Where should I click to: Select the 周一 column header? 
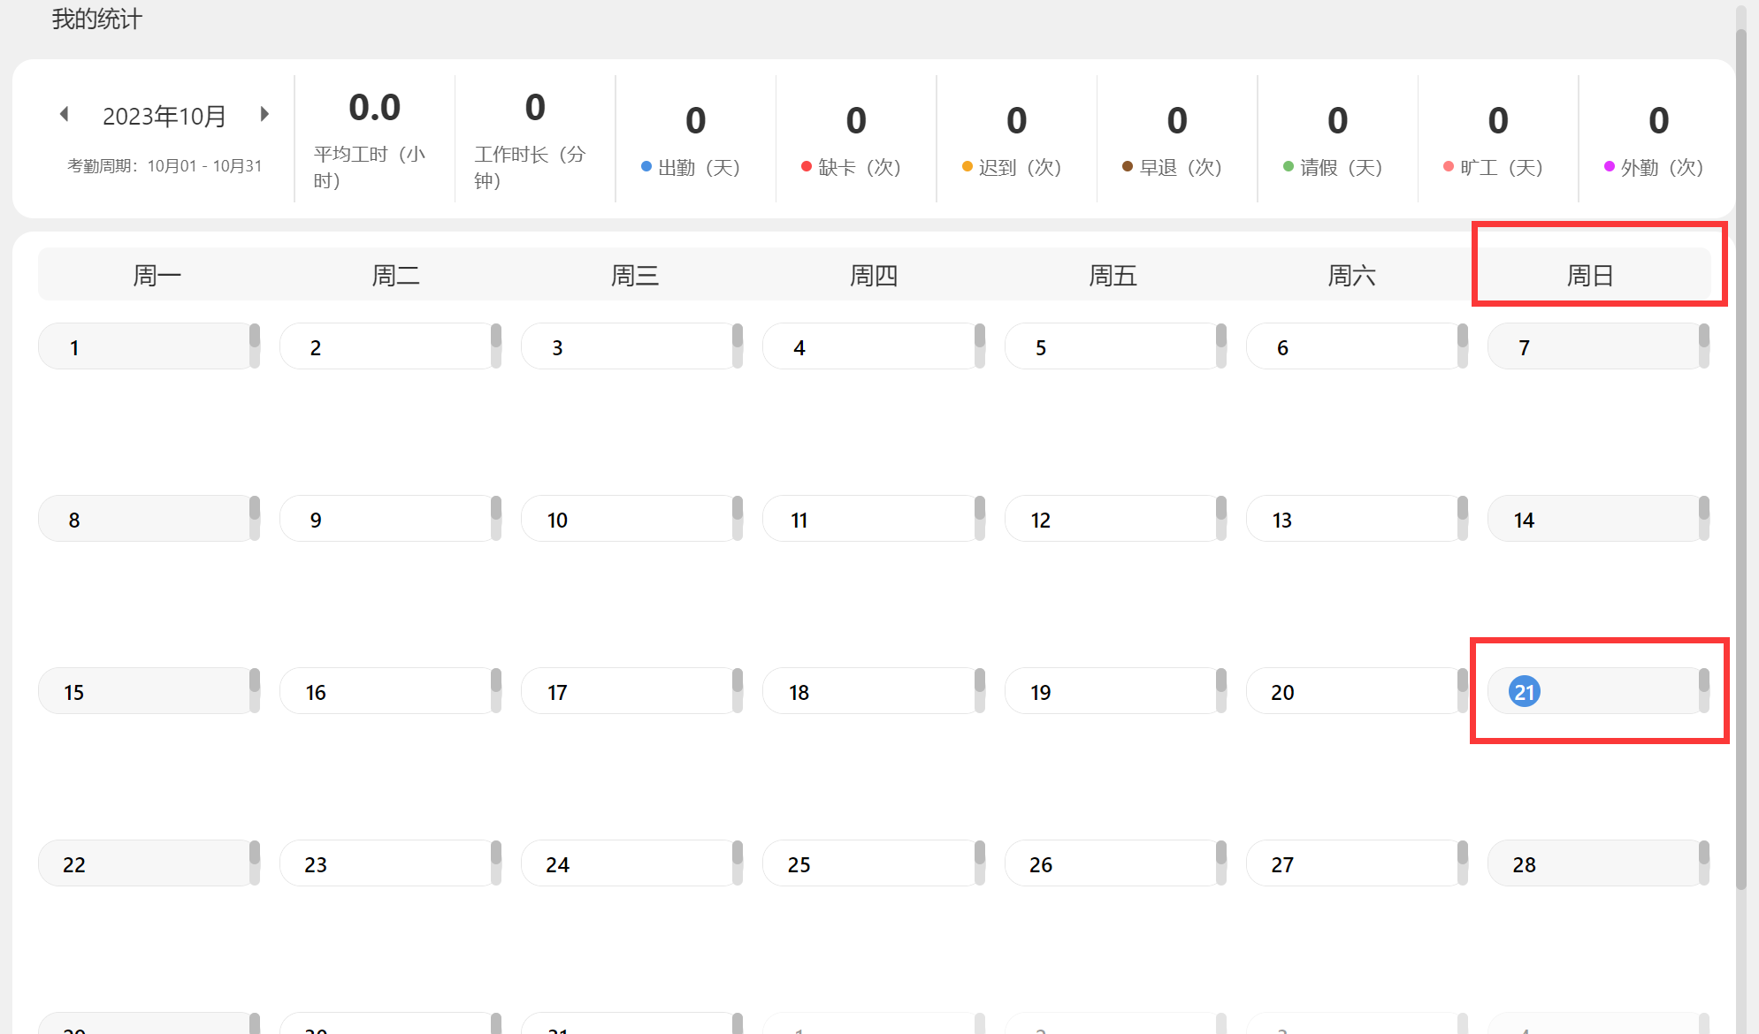pos(157,276)
